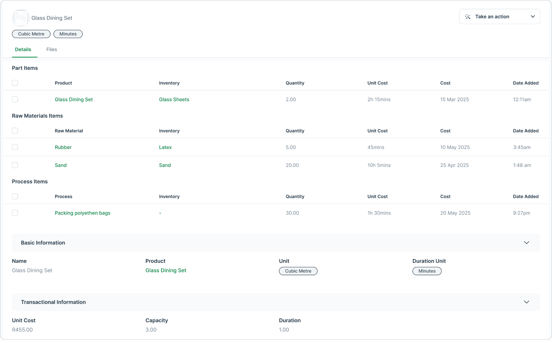The image size is (552, 340).
Task: Check the select-all box in Part Items header
Action: click(x=15, y=83)
